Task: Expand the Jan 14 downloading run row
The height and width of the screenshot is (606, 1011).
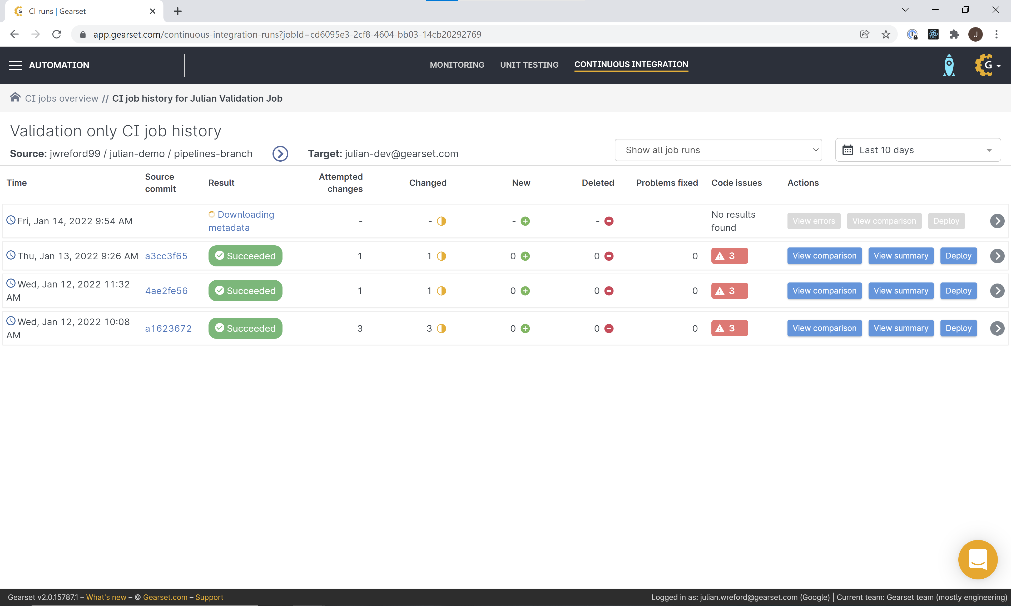Action: coord(997,221)
